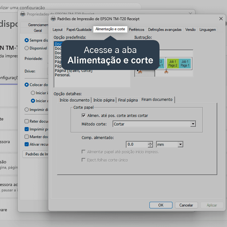Toggle Reter documentos checkbox in Propriedades
Image resolution: width=227 pixels, height=227 pixels.
(26, 121)
